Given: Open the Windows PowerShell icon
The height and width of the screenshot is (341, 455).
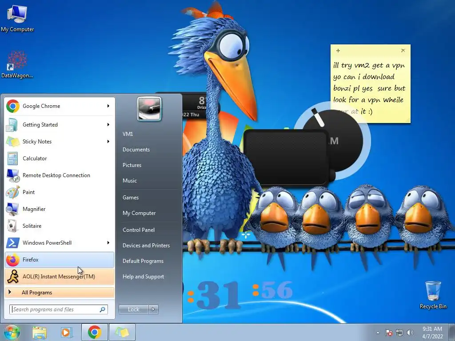Looking at the screenshot, I should 13,243.
